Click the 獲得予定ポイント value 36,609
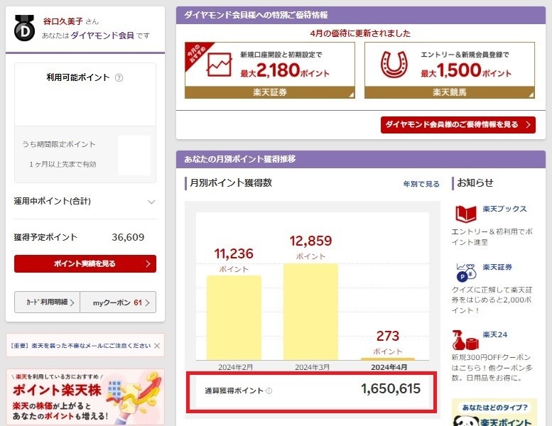 pyautogui.click(x=128, y=237)
